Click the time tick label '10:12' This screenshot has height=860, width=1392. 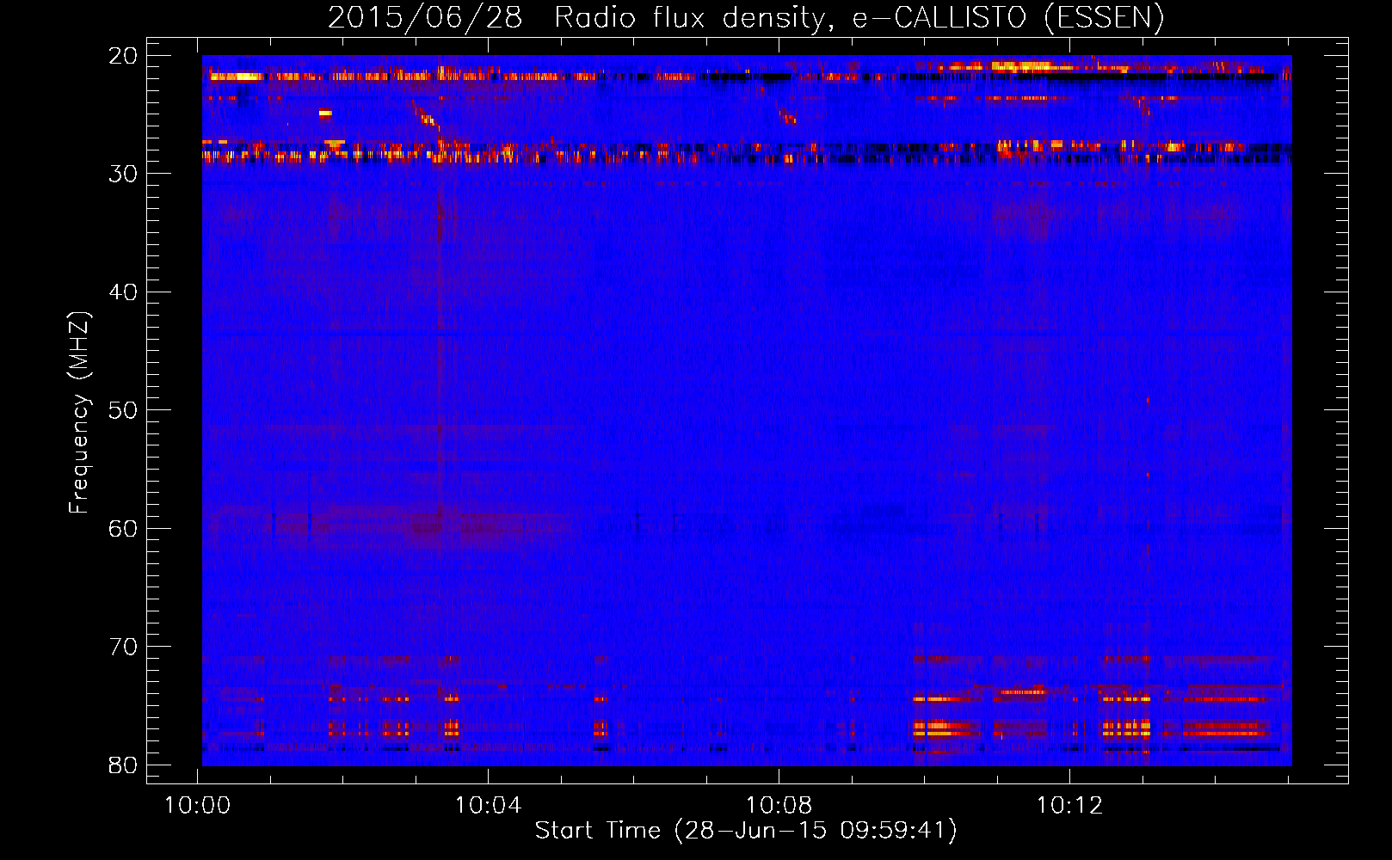[1069, 806]
